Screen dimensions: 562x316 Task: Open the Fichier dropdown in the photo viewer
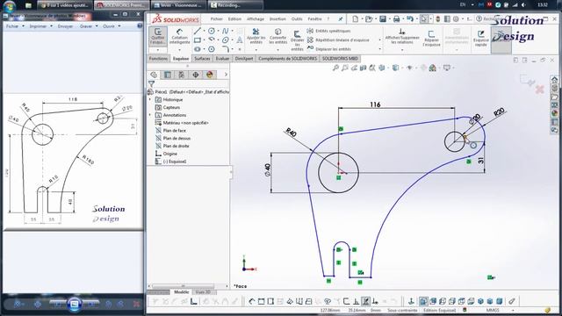(15, 26)
